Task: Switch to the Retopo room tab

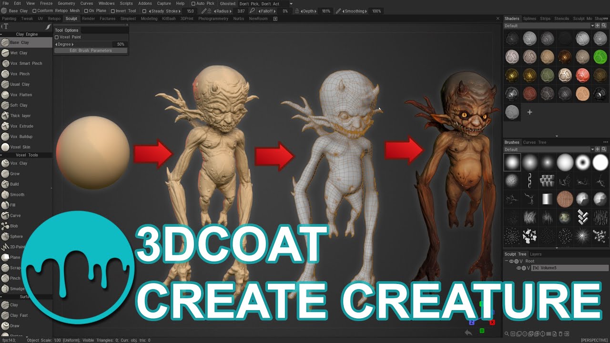Action: 54,19
